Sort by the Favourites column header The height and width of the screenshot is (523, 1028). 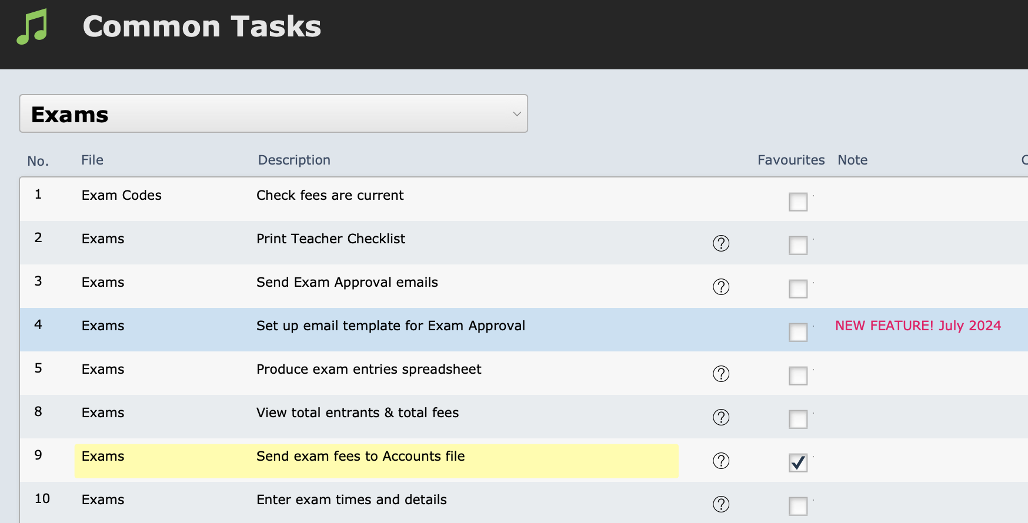(790, 160)
